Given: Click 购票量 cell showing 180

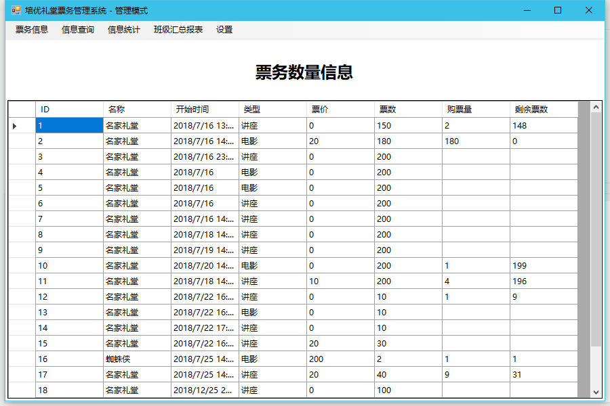Looking at the screenshot, I should coord(476,141).
